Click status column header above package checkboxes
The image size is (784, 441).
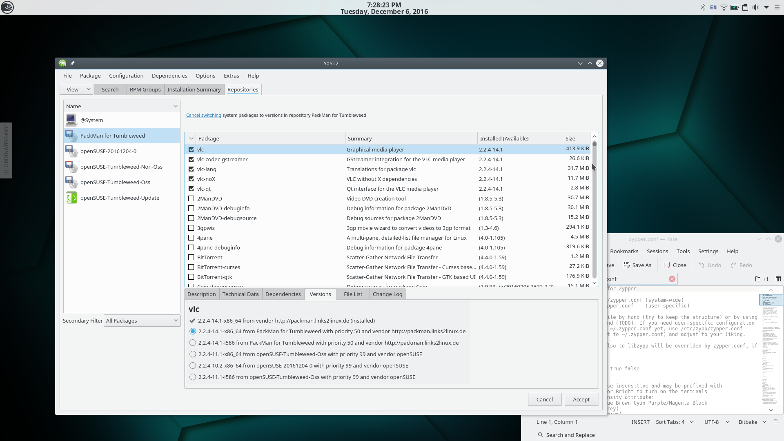point(190,138)
